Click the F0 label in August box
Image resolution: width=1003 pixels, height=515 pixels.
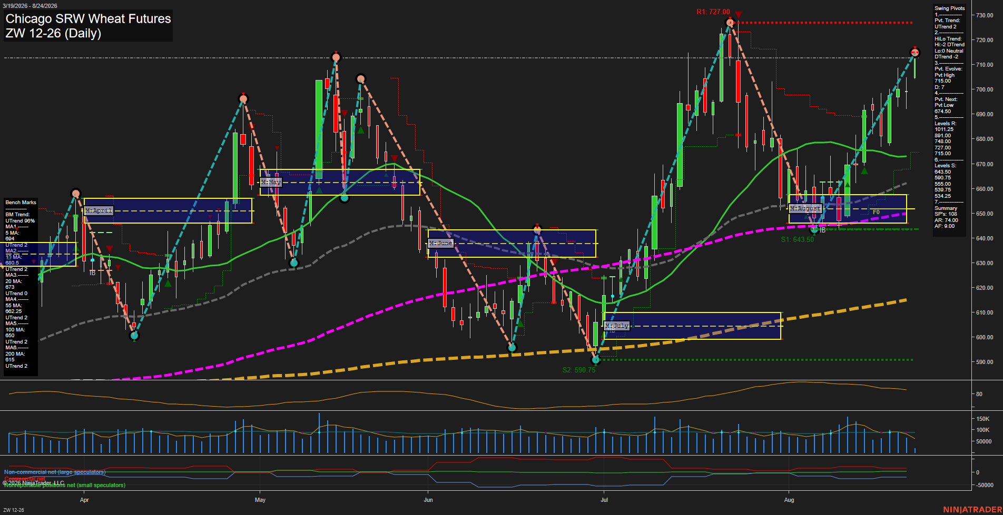pyautogui.click(x=876, y=213)
